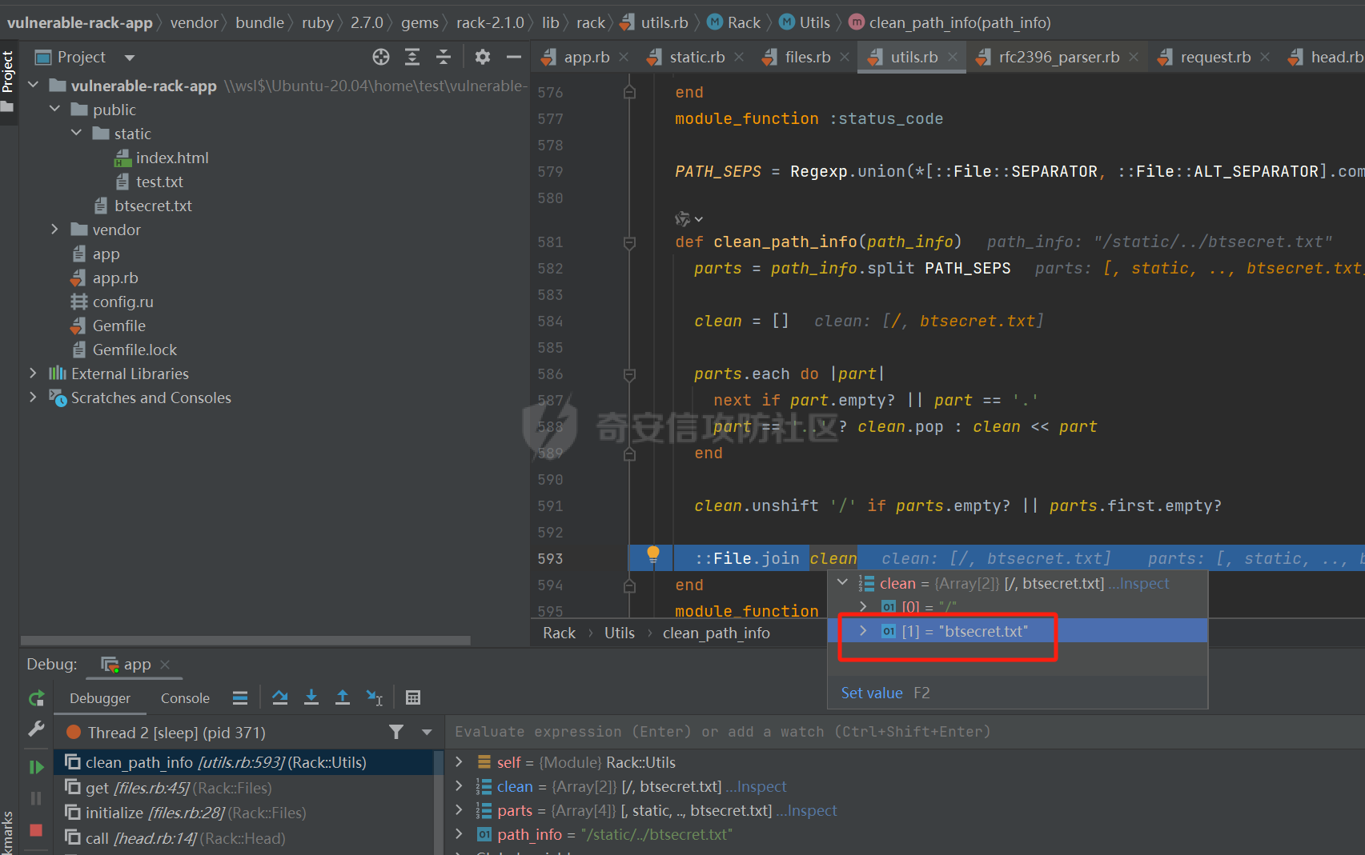Click Collapse All in Project panel

443,57
